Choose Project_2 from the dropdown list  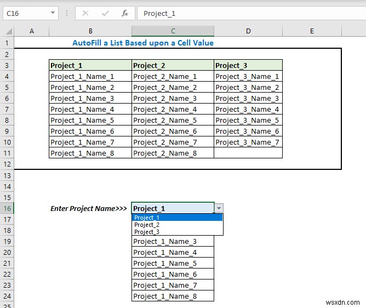point(177,225)
